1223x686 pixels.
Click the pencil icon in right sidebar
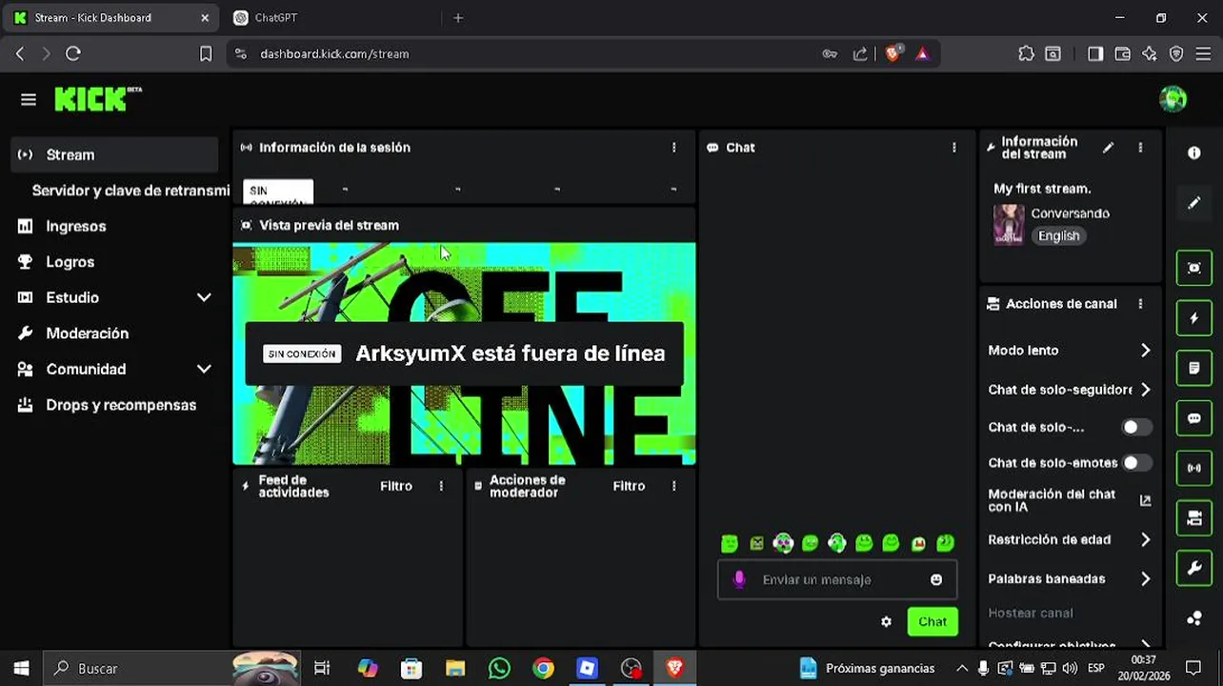tap(1193, 203)
